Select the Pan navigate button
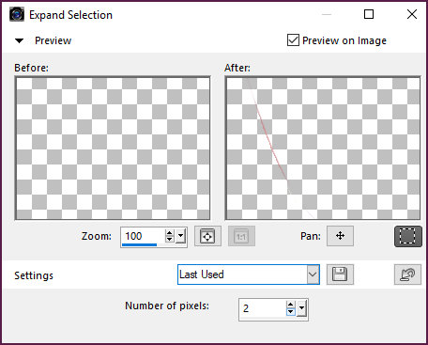428x345 pixels. (x=340, y=236)
